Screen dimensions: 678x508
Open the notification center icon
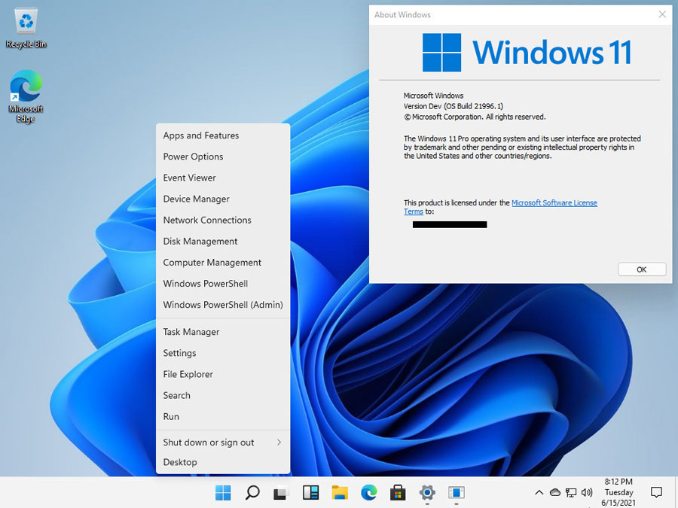point(656,492)
